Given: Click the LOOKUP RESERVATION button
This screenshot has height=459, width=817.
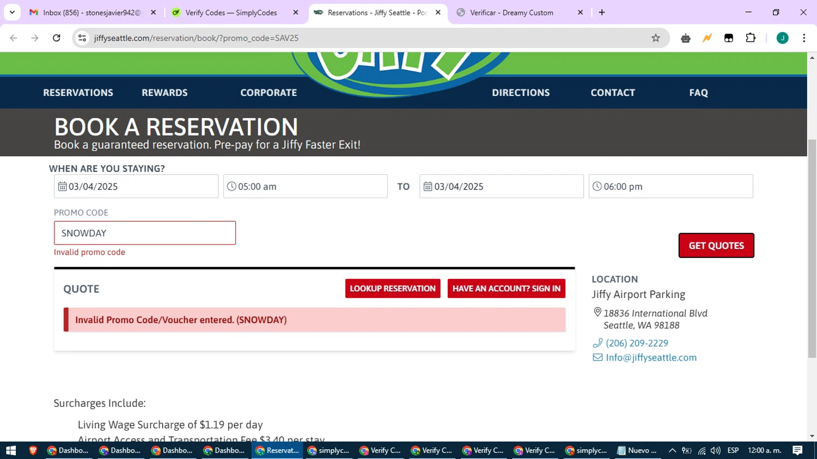Looking at the screenshot, I should pos(393,289).
